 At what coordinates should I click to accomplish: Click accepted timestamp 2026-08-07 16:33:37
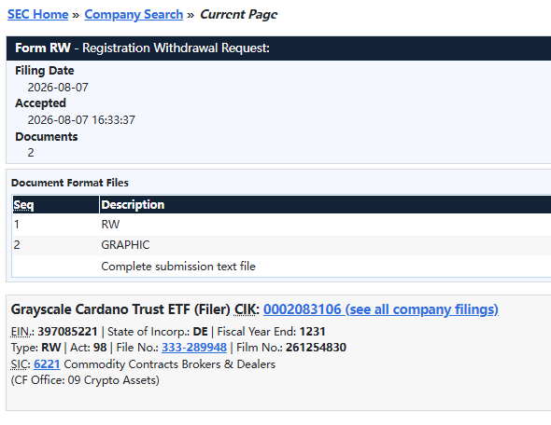tap(81, 120)
